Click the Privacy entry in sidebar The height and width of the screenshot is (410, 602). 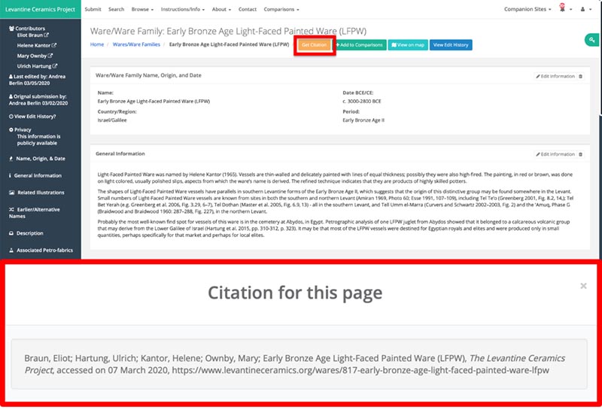[x=20, y=129]
